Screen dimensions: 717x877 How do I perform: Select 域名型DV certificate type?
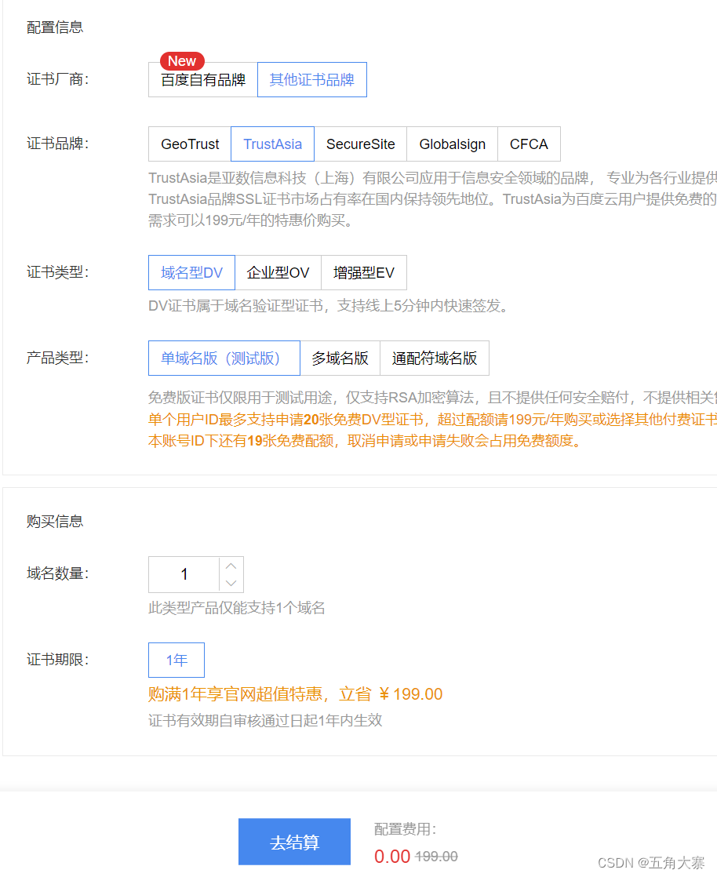click(x=191, y=272)
